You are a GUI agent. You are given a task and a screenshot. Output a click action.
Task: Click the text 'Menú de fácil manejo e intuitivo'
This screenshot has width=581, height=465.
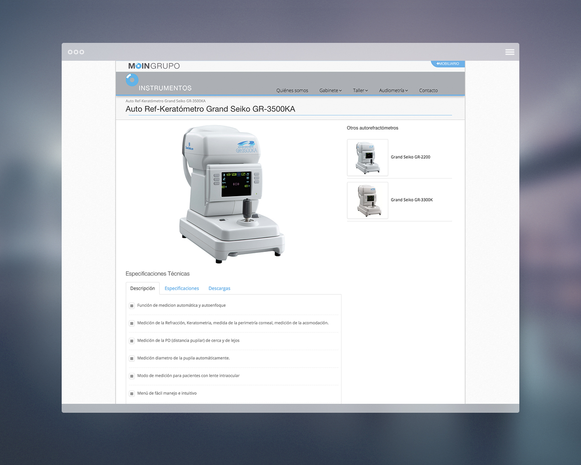click(167, 394)
